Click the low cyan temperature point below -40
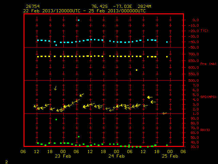The width and height of the screenshot is (218, 164). [x=56, y=45]
